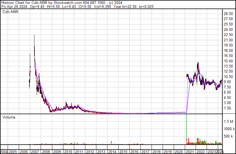Click the 19.50 price axis label
236x154 pixels.
coord(228,45)
